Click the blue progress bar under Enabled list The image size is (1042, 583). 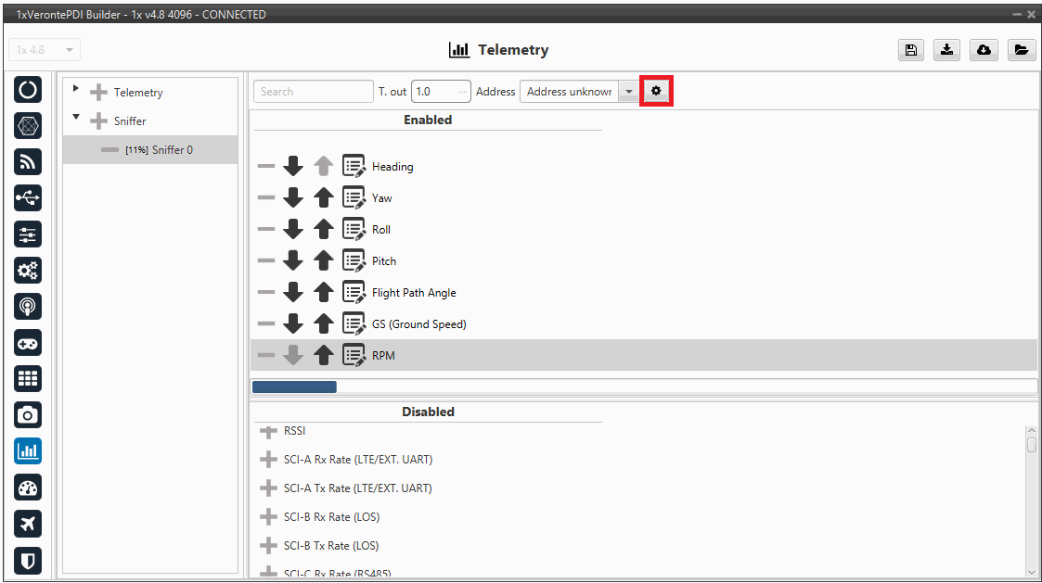point(294,387)
